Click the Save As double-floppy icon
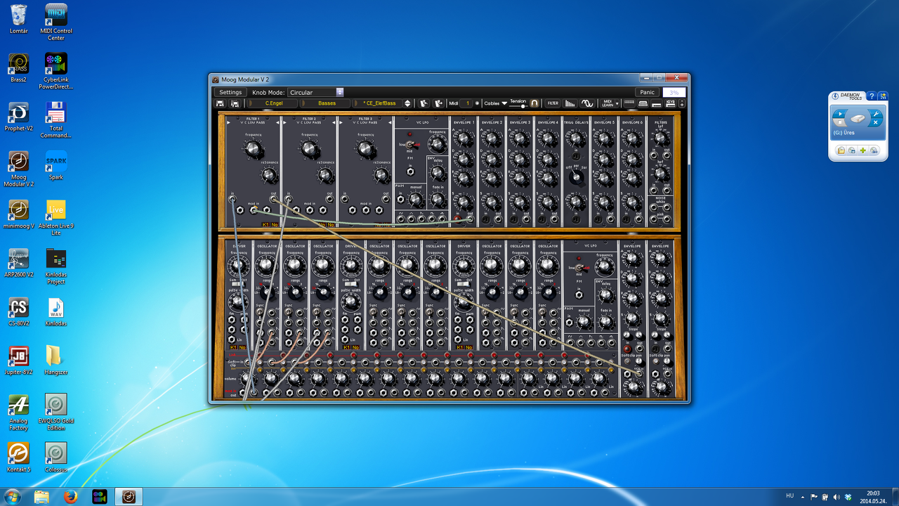This screenshot has width=899, height=506. [235, 103]
